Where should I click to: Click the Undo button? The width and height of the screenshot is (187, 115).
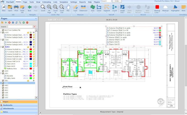[x=117, y=1]
